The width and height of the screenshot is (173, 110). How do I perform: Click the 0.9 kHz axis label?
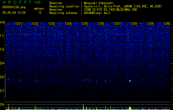[2, 63]
